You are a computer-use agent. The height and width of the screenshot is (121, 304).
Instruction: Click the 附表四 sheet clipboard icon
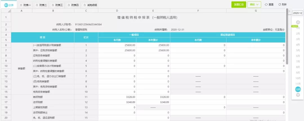(x=69, y=5)
